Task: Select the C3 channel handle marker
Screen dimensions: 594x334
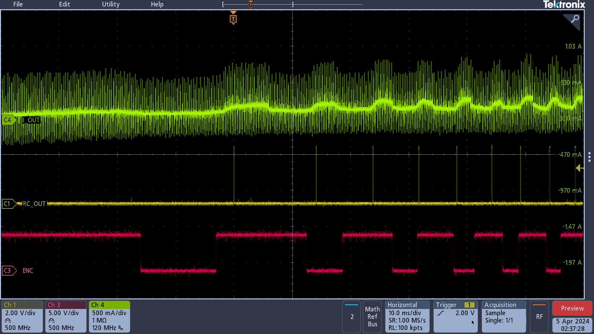Action: pos(8,271)
